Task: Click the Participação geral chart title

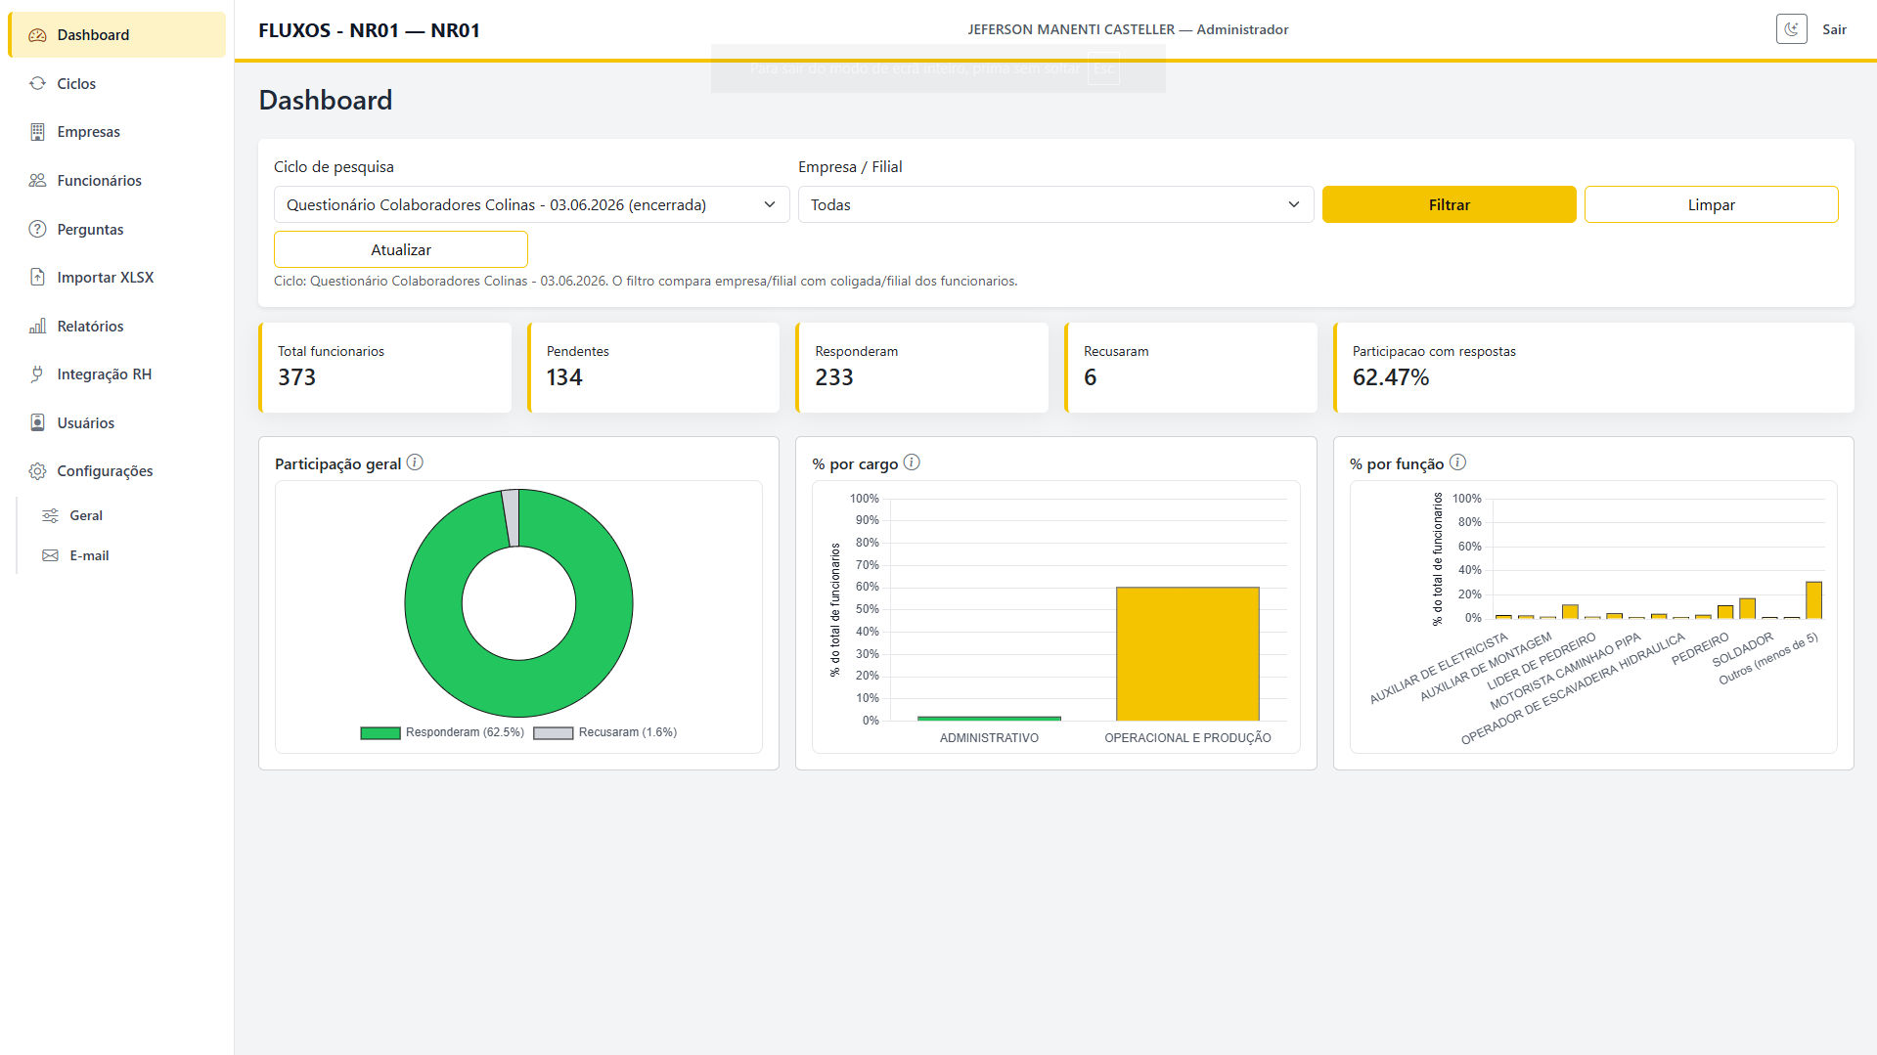Action: (337, 463)
